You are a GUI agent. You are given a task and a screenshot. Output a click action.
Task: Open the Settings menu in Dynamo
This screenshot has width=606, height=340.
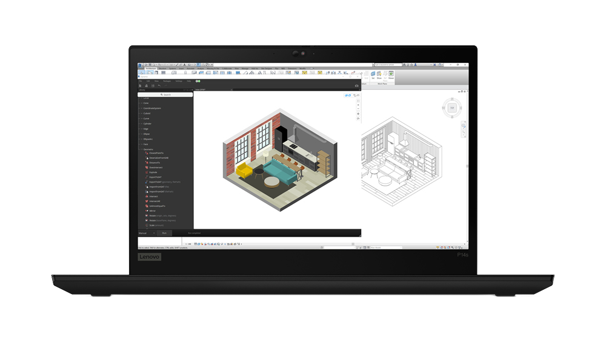(x=178, y=80)
